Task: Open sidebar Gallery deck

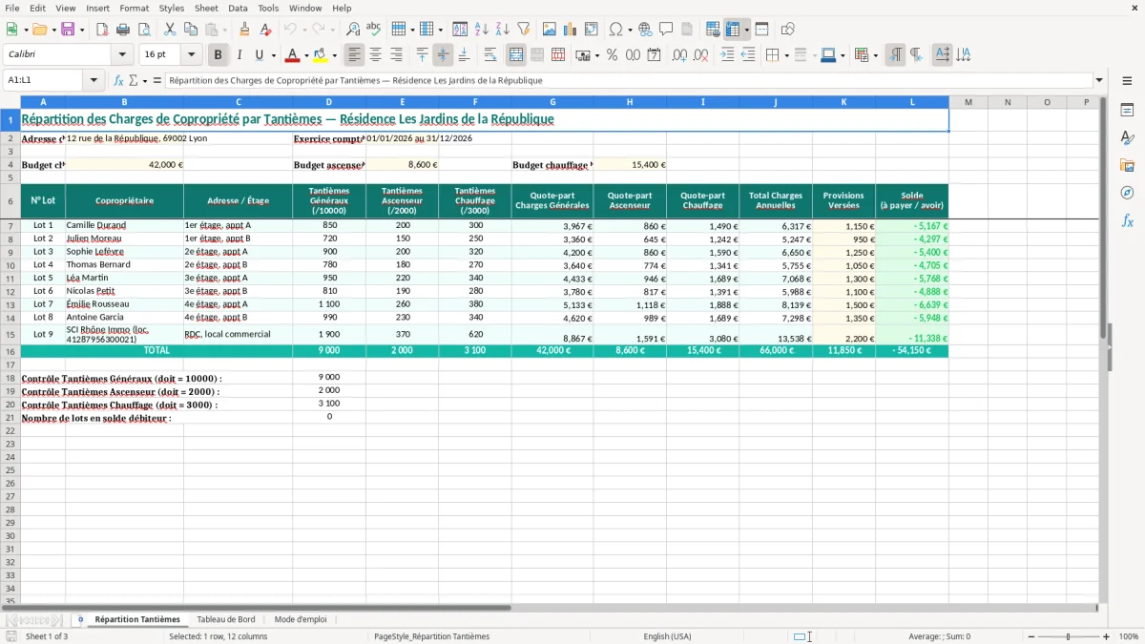Action: click(1127, 165)
